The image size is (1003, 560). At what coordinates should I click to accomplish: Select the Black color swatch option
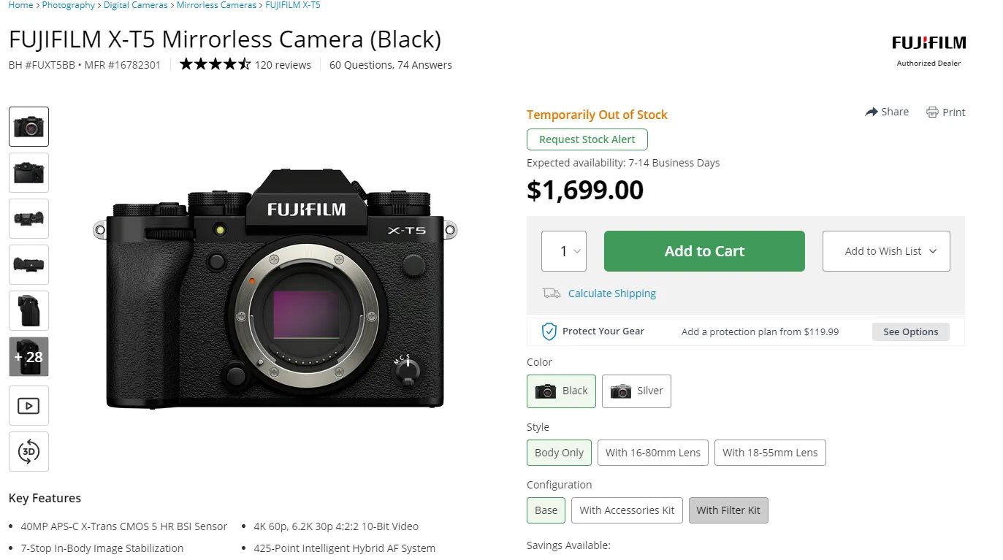(561, 391)
